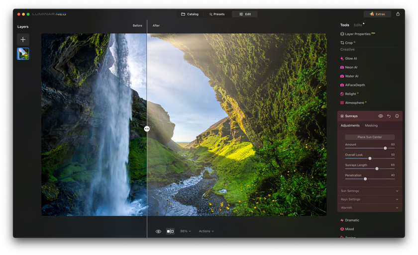Toggle original image preview eye icon

pyautogui.click(x=158, y=231)
